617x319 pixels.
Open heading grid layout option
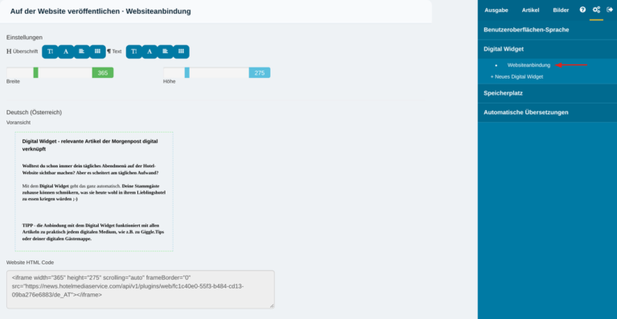click(97, 51)
